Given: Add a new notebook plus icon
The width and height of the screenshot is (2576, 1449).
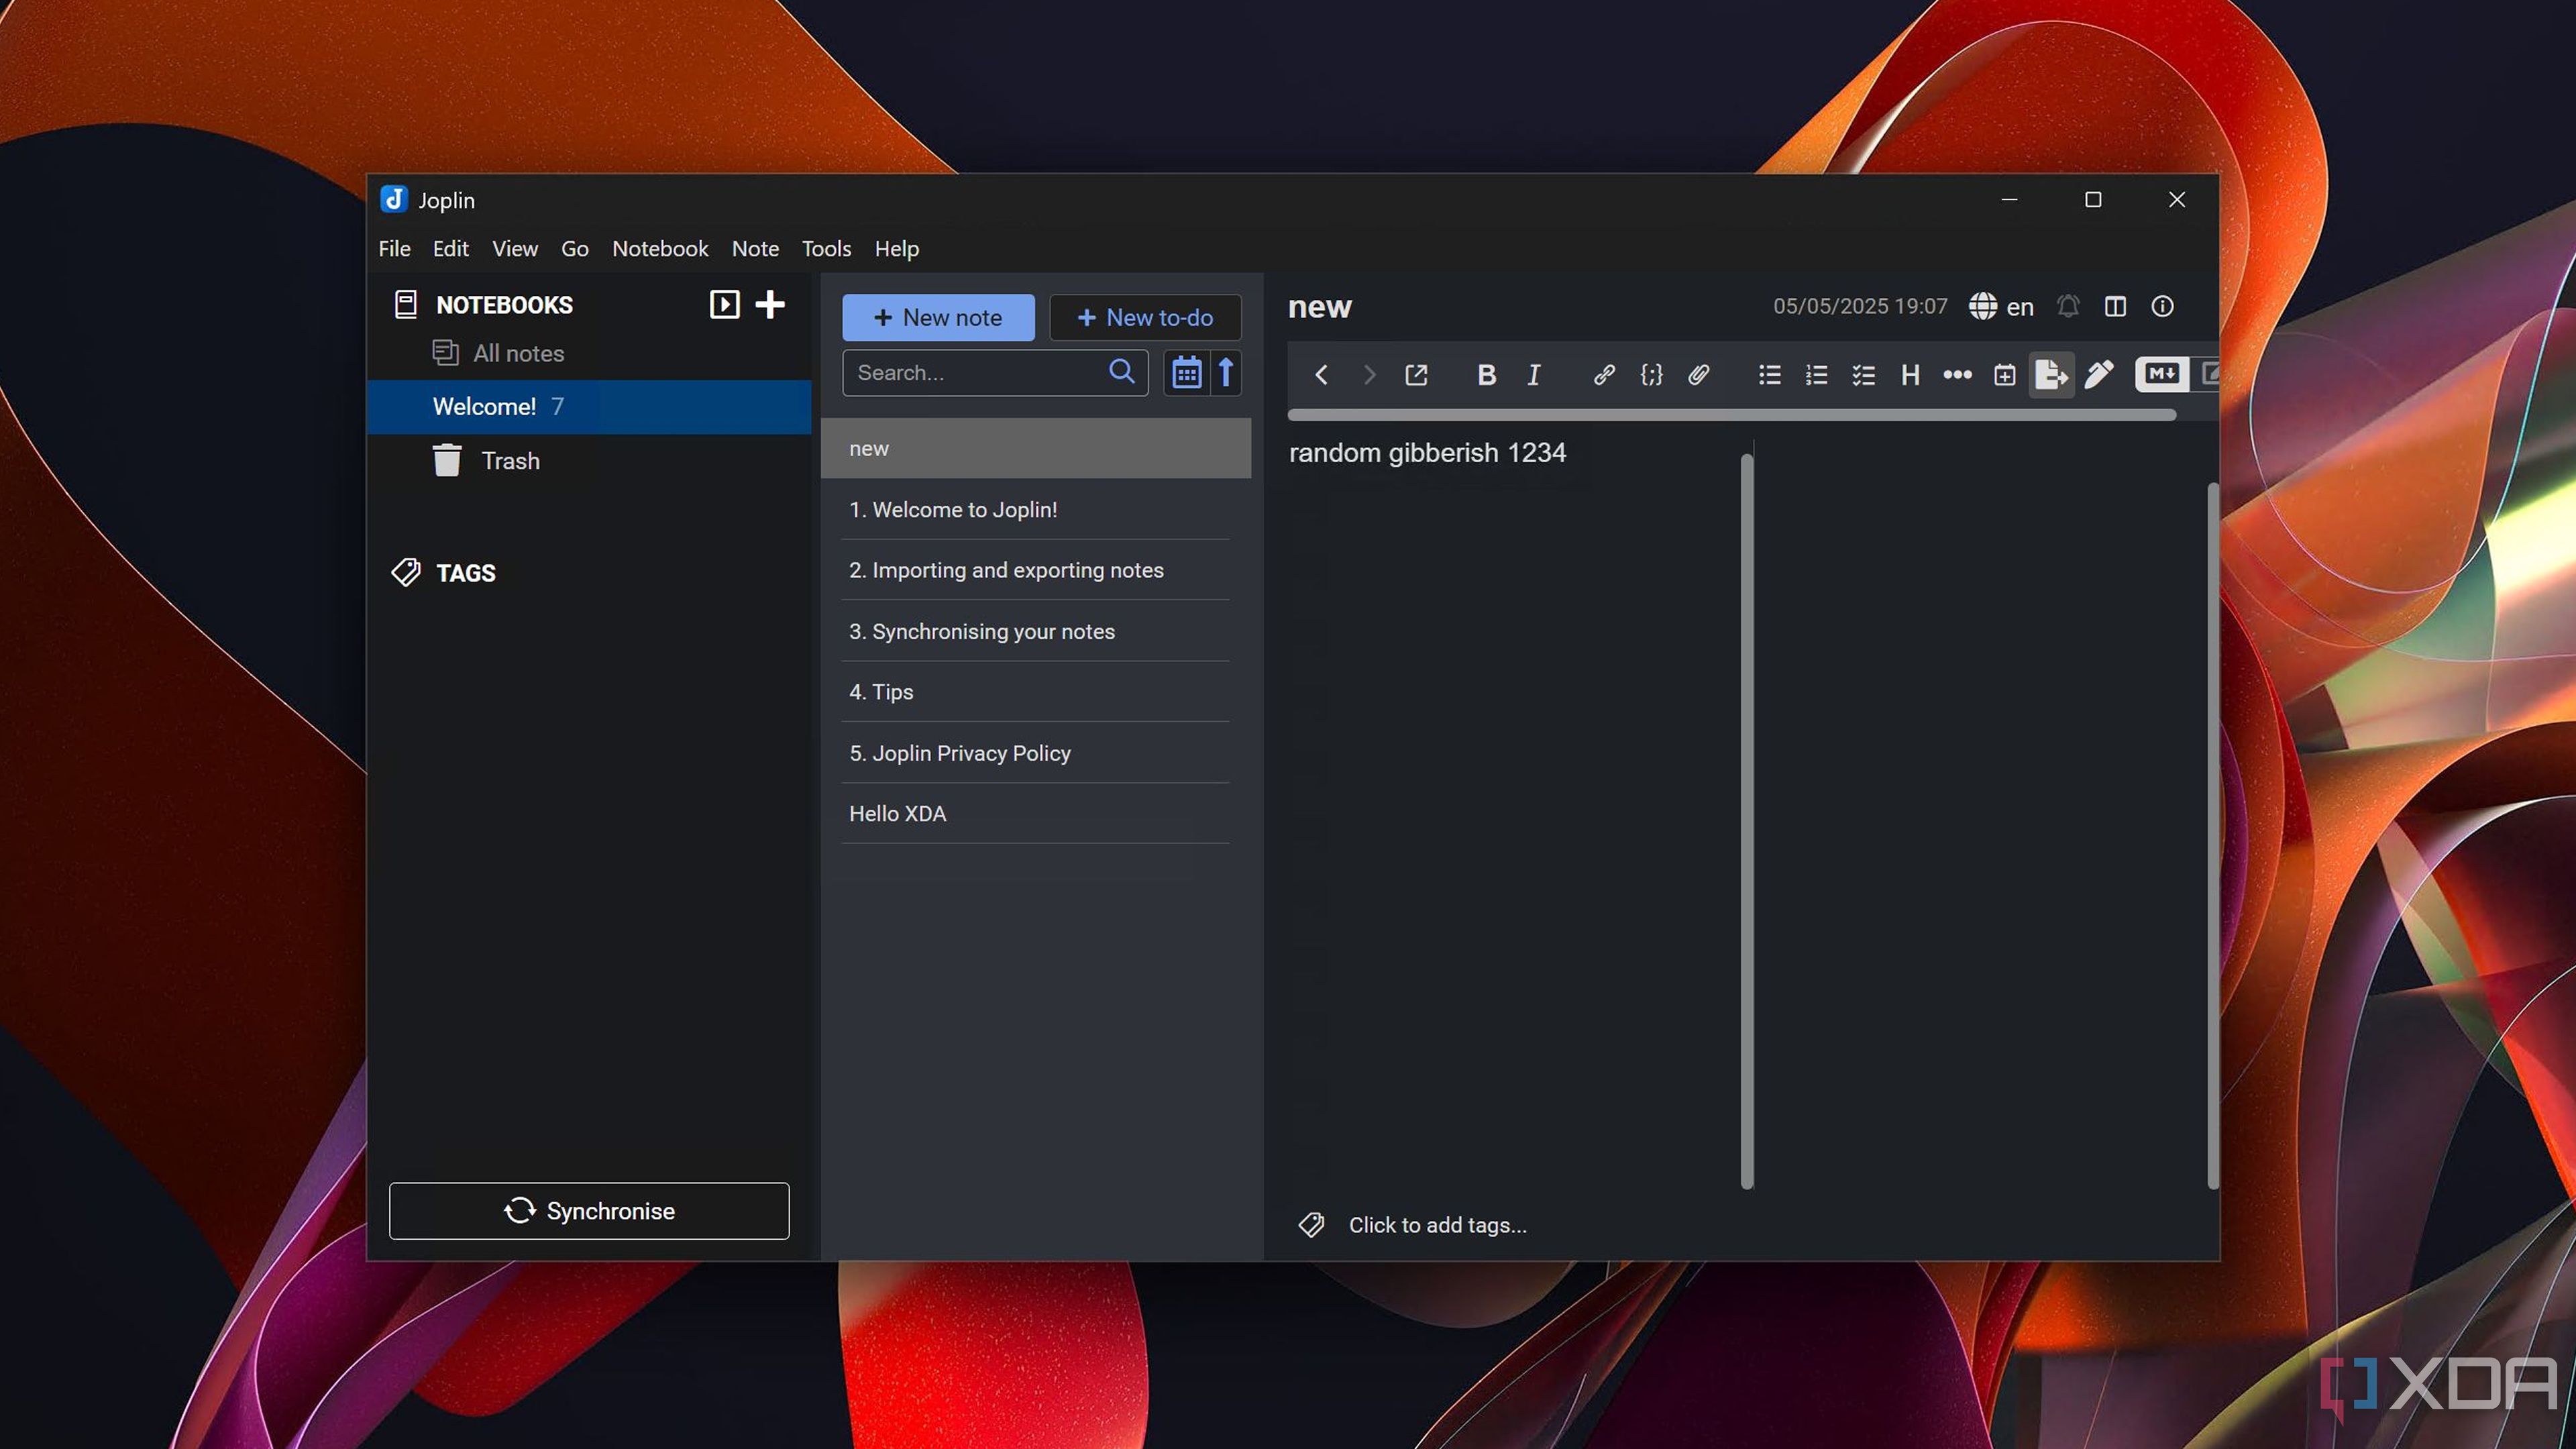Looking at the screenshot, I should pyautogui.click(x=769, y=304).
